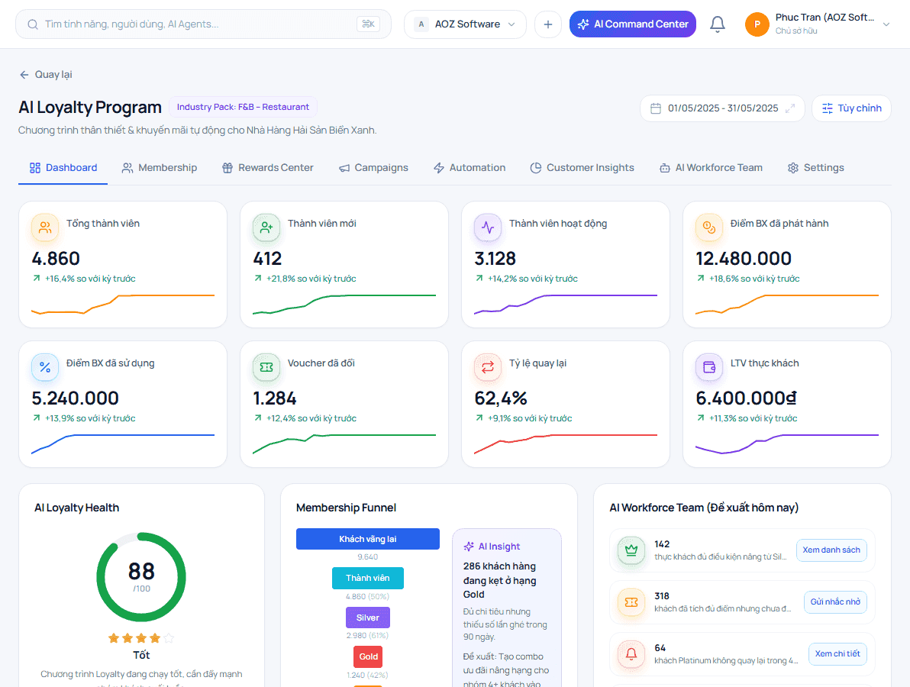Open the 01/05/2025 - 31/05/2025 date picker

tap(722, 108)
